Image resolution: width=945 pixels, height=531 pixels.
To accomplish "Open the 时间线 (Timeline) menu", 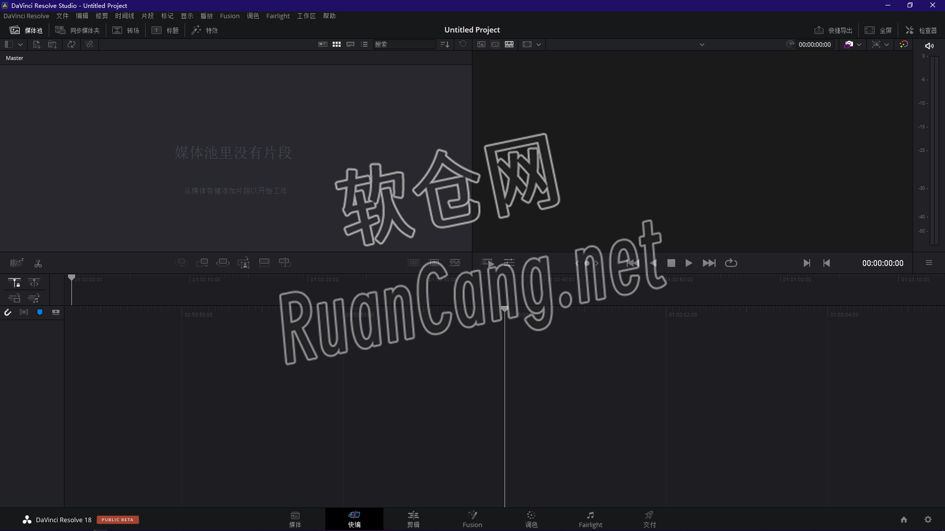I will (125, 16).
